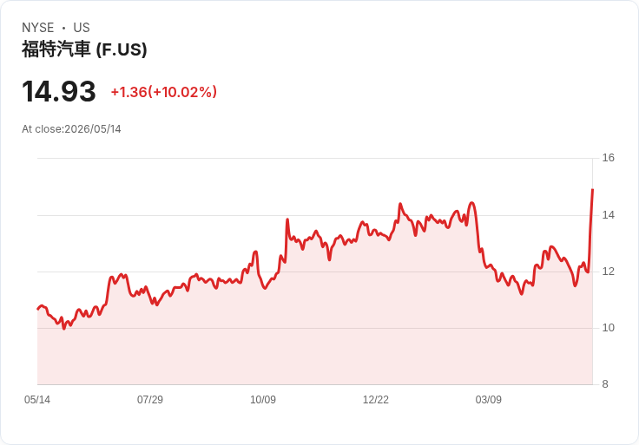
Task: Click the 14 price axis label
Action: pos(608,214)
